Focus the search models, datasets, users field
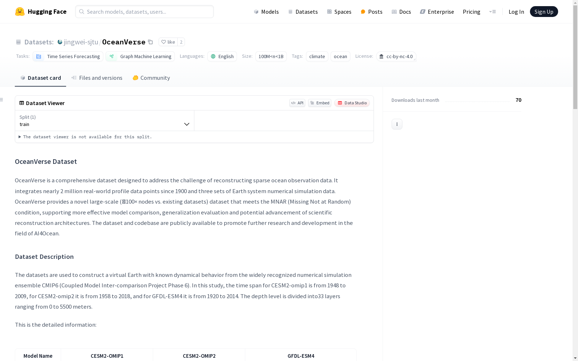 [x=144, y=12]
